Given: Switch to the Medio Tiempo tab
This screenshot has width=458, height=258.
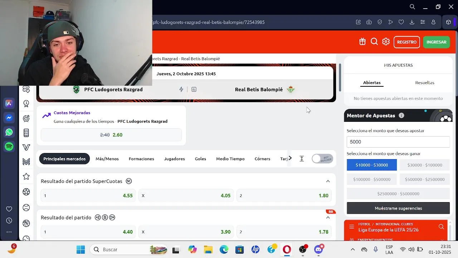Looking at the screenshot, I should 230,159.
